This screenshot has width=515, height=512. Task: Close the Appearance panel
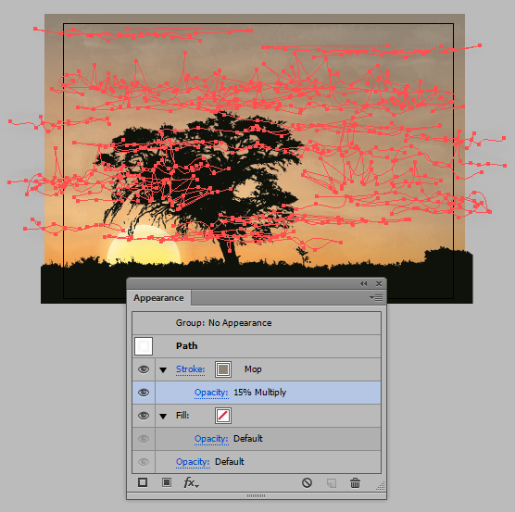coord(378,283)
